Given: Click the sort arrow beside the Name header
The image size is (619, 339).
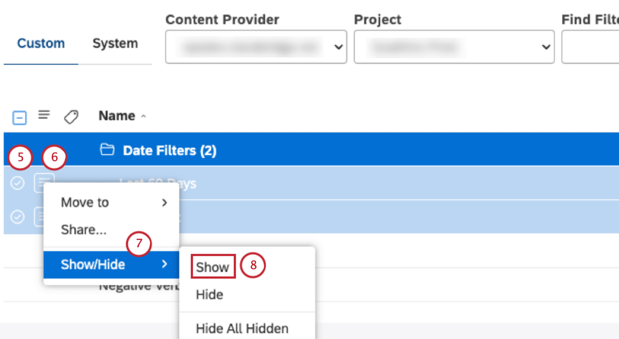Looking at the screenshot, I should 143,116.
